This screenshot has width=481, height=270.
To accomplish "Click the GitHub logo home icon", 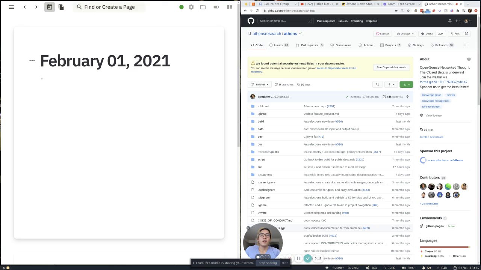I will tap(251, 21).
